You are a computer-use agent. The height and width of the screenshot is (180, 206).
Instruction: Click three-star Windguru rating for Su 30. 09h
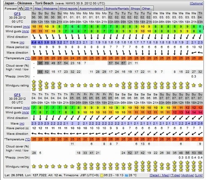34,85
